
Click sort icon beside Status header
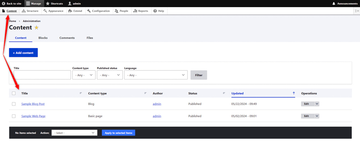224,93
